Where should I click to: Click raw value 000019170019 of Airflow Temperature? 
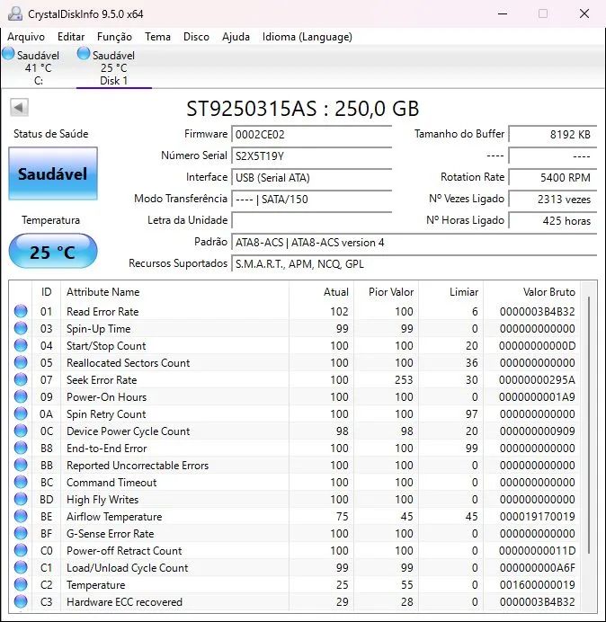point(538,517)
